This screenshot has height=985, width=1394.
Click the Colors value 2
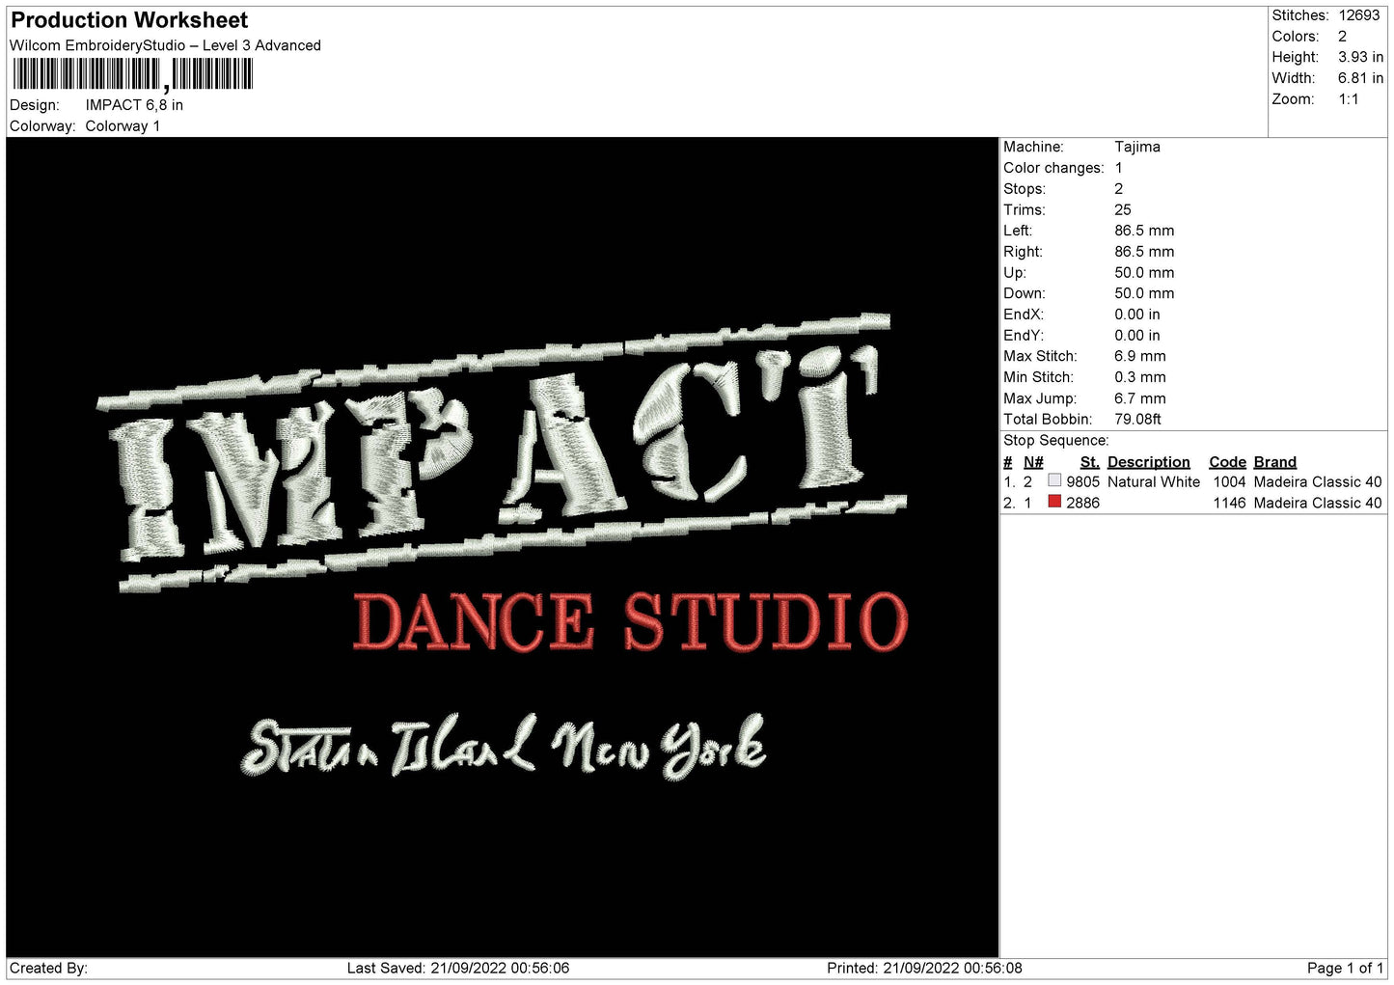(1342, 37)
